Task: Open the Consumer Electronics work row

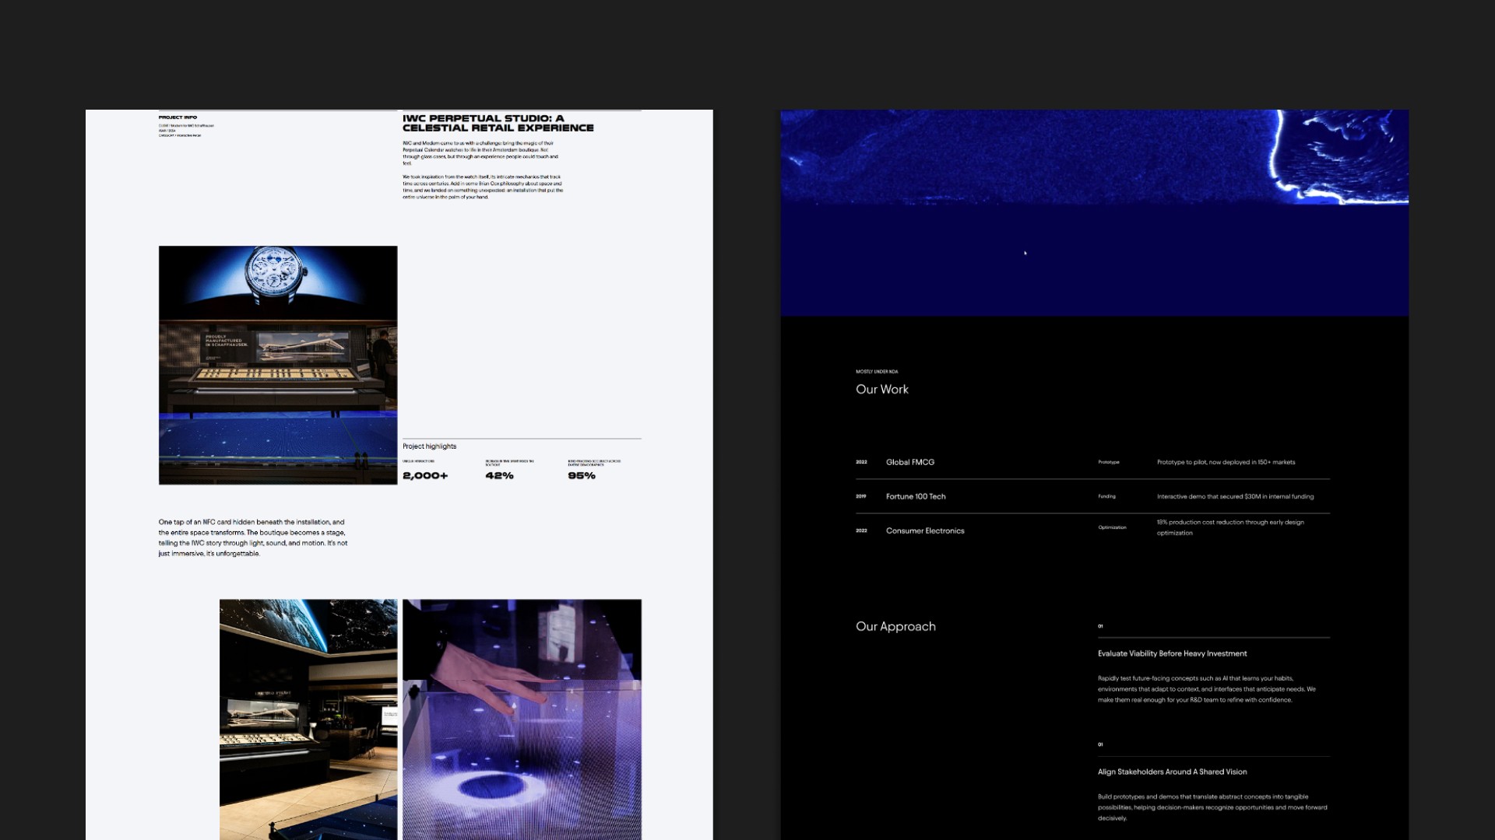Action: pyautogui.click(x=925, y=531)
